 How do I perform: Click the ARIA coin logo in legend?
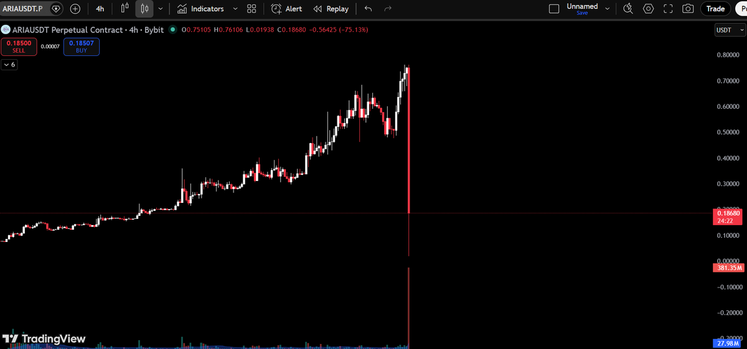coord(5,29)
